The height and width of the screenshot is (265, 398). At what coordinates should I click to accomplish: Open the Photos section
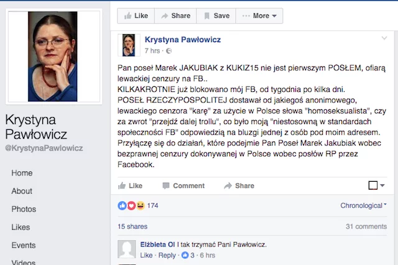tap(24, 209)
